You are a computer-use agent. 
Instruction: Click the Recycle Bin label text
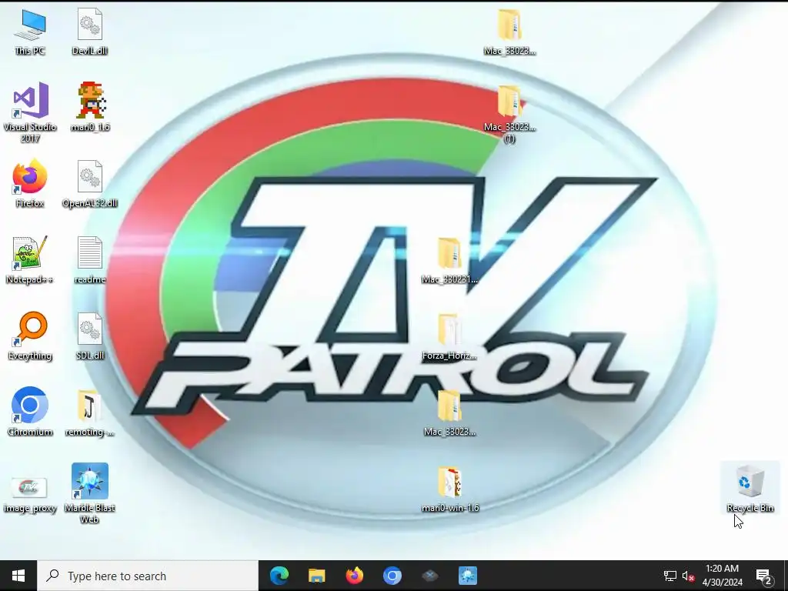coord(750,508)
